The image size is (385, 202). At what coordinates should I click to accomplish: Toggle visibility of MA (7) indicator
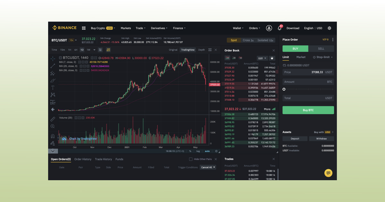click(80, 62)
